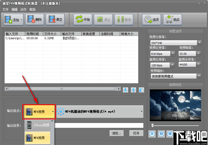
Task: Pause the video preview
Action: coord(161,134)
